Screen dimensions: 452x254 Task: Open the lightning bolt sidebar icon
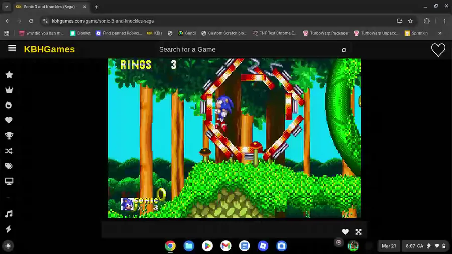pyautogui.click(x=9, y=229)
